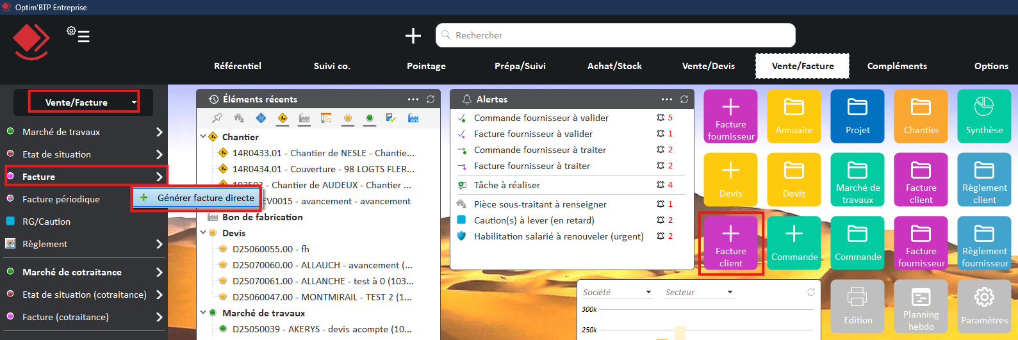Click the pin icon in Éléments récents toolbar
This screenshot has height=340, width=1018.
point(217,118)
